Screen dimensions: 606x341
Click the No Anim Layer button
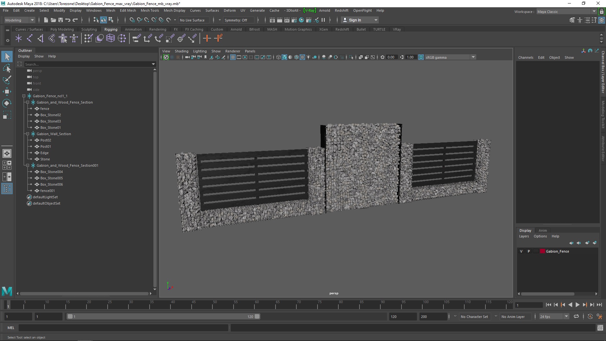tap(513, 317)
